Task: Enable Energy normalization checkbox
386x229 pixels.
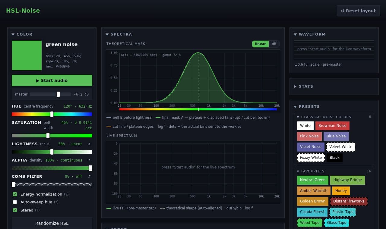Action: 15,194
